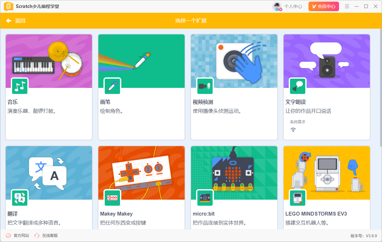The width and height of the screenshot is (382, 242).
Task: Go back via 返回 label
Action: pyautogui.click(x=20, y=21)
